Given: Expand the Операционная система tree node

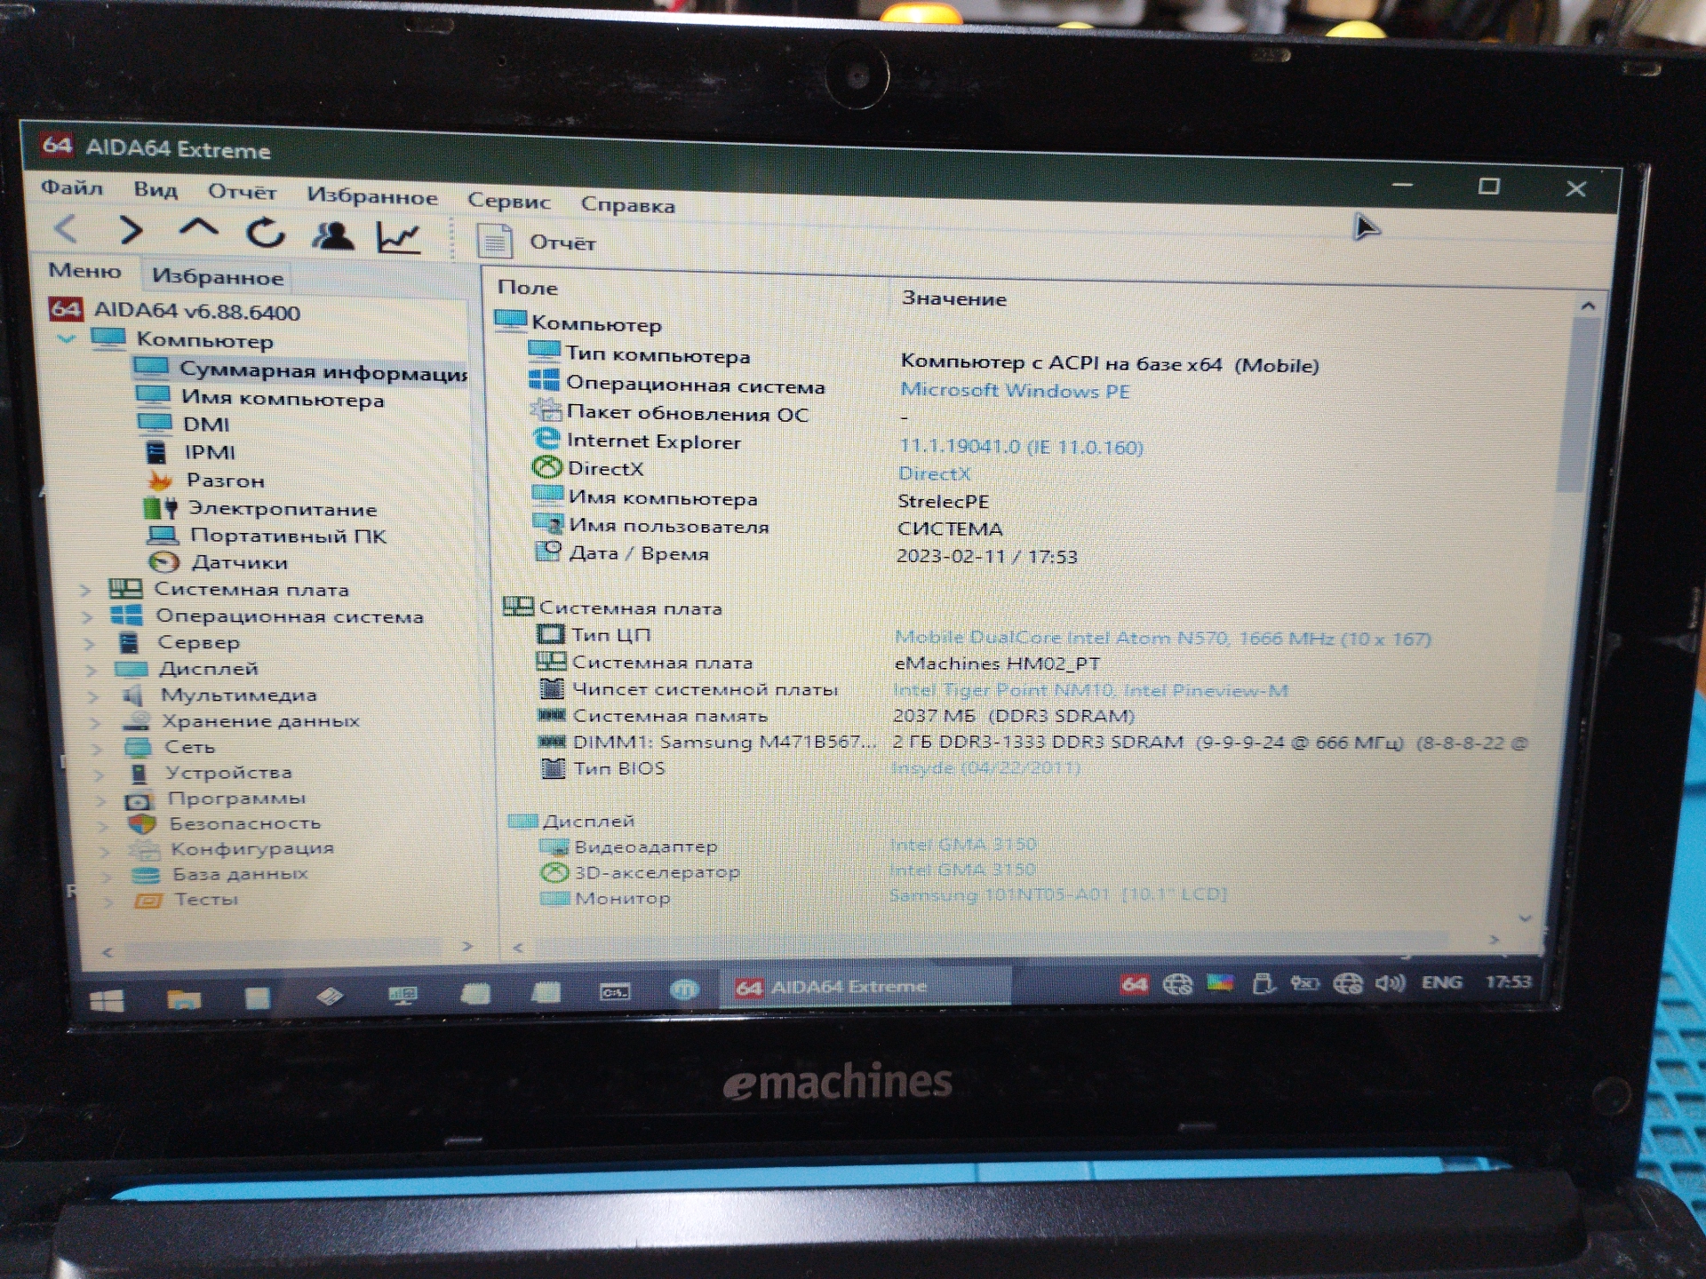Looking at the screenshot, I should click(87, 616).
